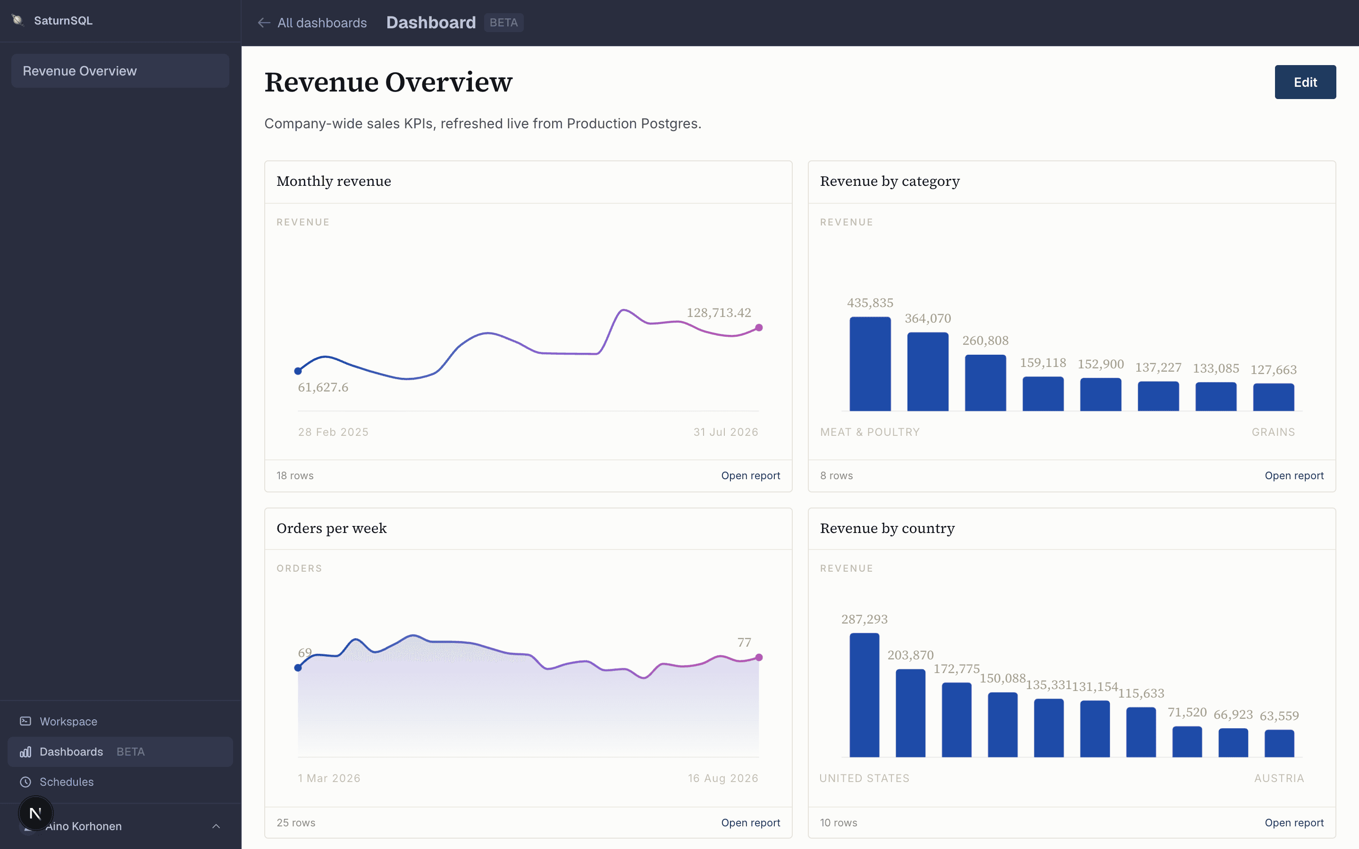Click the 127,663 Grains bar
The height and width of the screenshot is (849, 1359).
(1273, 397)
